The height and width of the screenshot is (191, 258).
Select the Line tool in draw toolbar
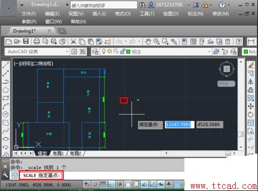tap(6, 65)
